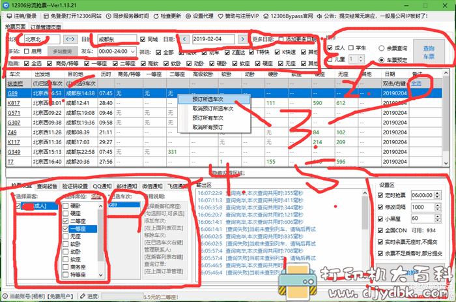Click the 多站查询 button
The width and height of the screenshot is (456, 302).
[x=63, y=52]
